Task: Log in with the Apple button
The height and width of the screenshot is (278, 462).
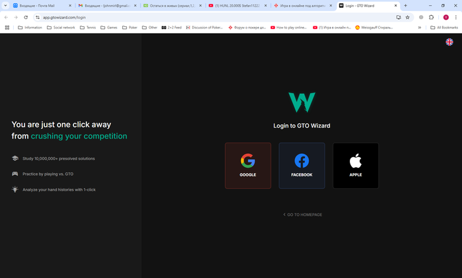Action: [x=356, y=166]
